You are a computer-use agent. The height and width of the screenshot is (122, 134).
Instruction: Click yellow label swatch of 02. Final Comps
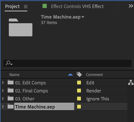(79, 91)
